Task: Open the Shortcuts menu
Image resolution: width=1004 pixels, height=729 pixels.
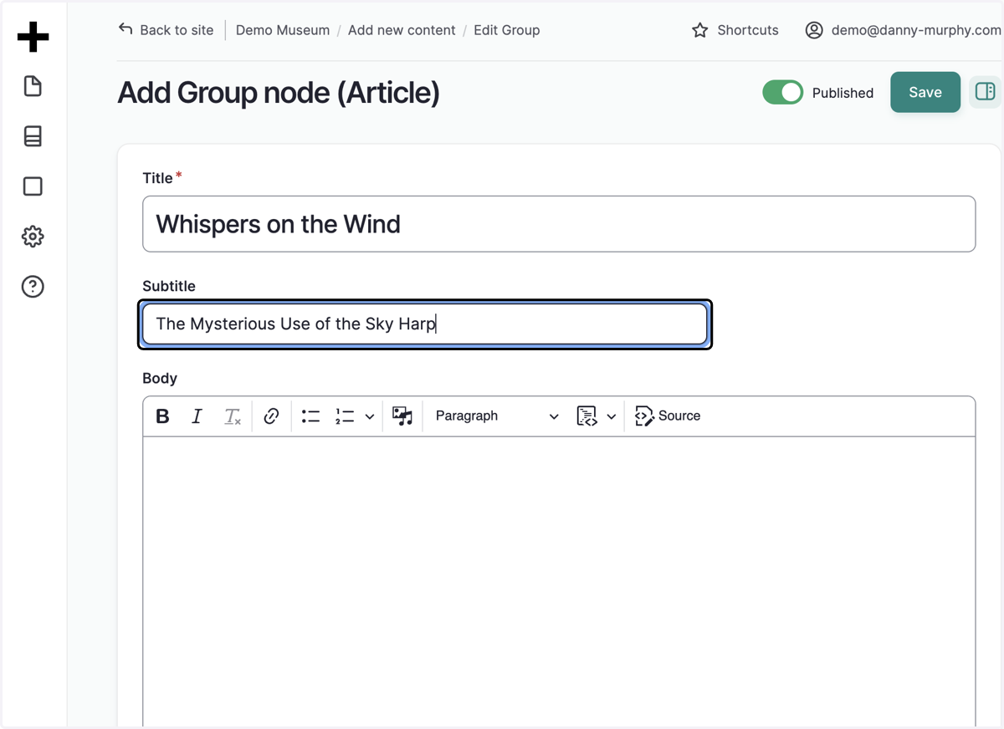Action: pyautogui.click(x=735, y=30)
